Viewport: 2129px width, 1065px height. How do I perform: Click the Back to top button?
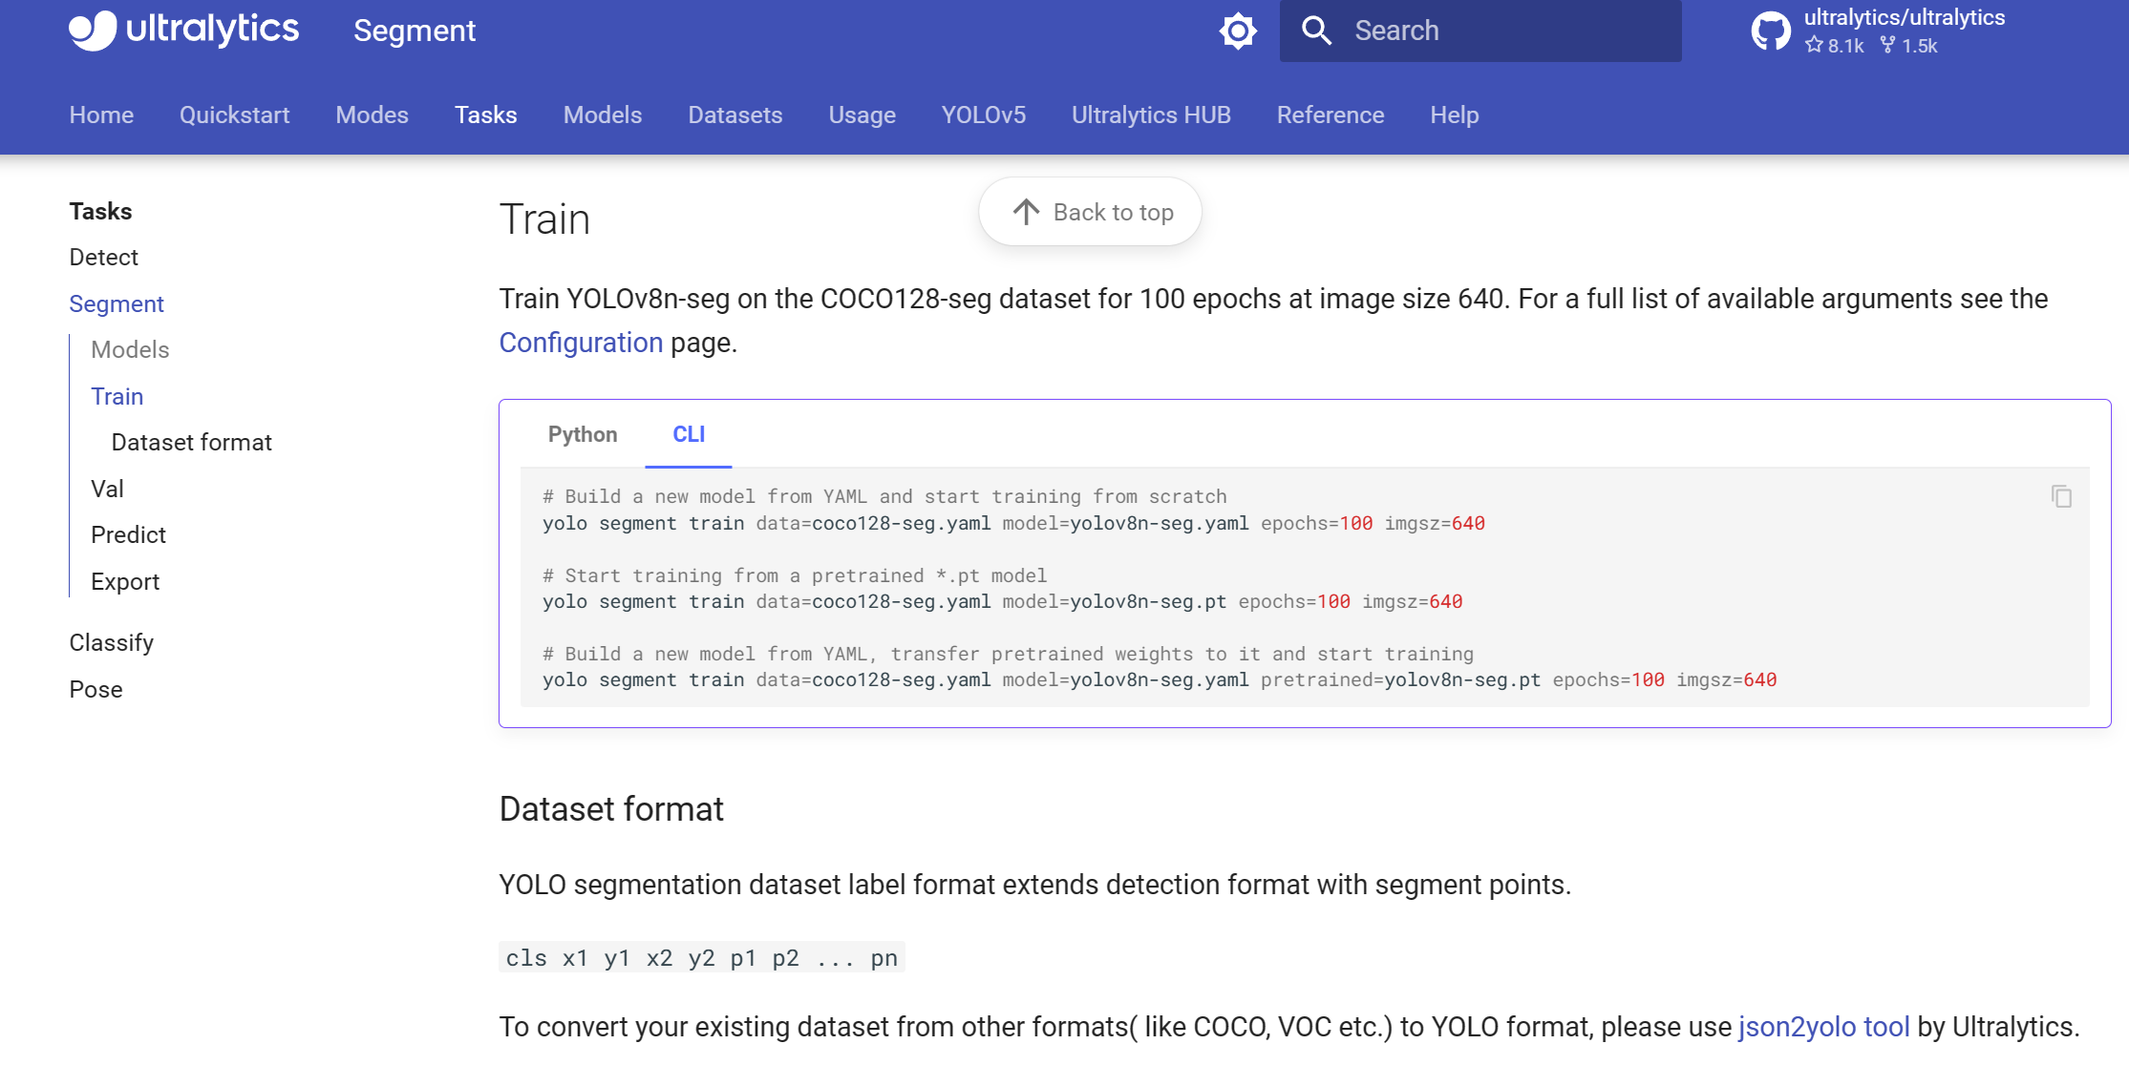(x=1090, y=211)
